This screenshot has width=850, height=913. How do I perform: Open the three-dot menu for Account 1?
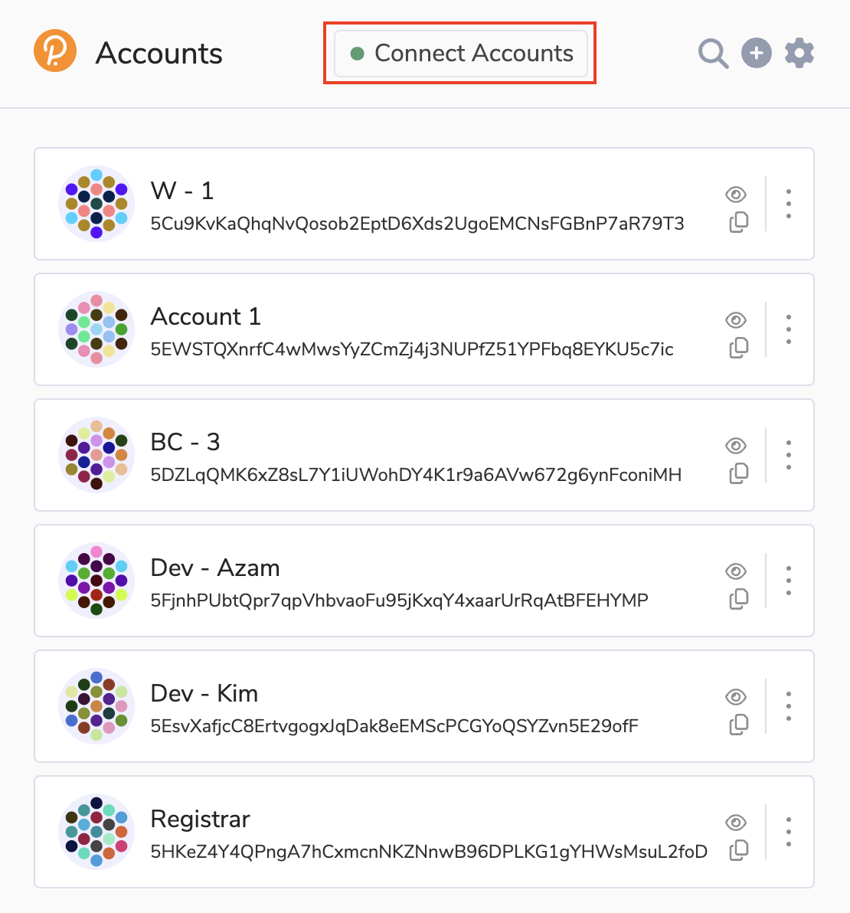point(789,329)
